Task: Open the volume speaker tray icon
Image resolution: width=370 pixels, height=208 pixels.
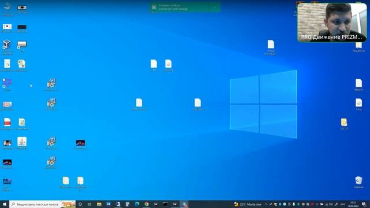Action: pos(331,204)
